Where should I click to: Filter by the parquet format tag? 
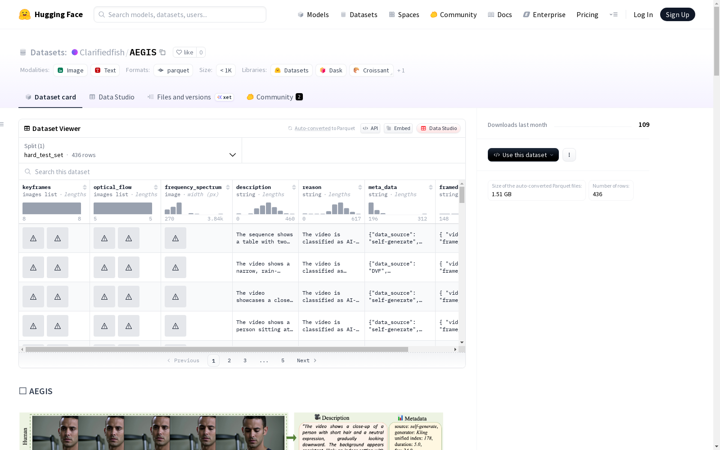coord(173,70)
